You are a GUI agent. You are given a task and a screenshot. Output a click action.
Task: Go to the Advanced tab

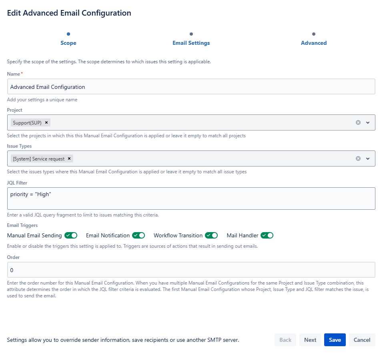(314, 43)
